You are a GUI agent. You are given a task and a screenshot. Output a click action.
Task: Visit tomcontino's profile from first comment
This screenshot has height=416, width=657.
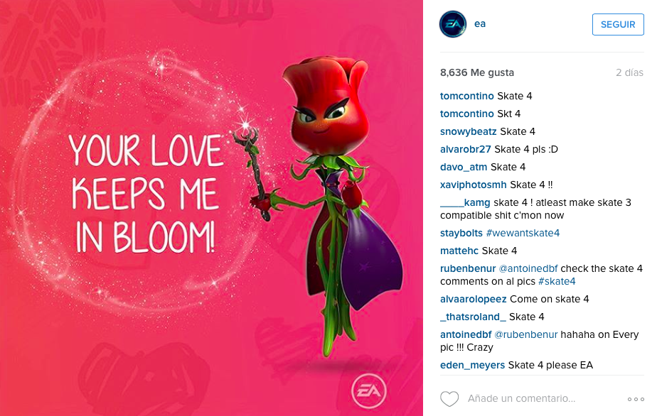click(x=466, y=96)
